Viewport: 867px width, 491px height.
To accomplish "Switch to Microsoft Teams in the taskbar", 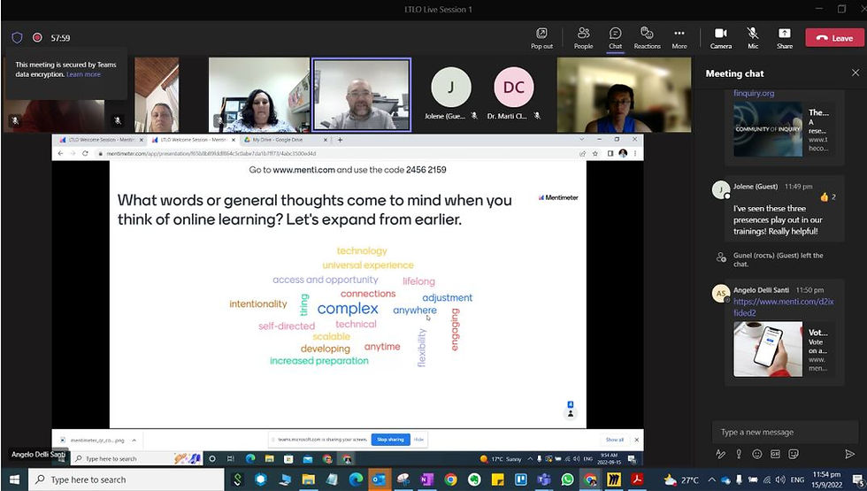I will pos(544,479).
